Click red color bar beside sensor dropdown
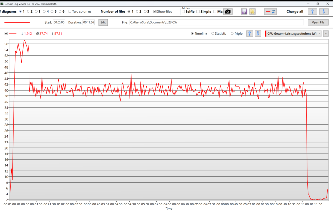 click(265, 34)
